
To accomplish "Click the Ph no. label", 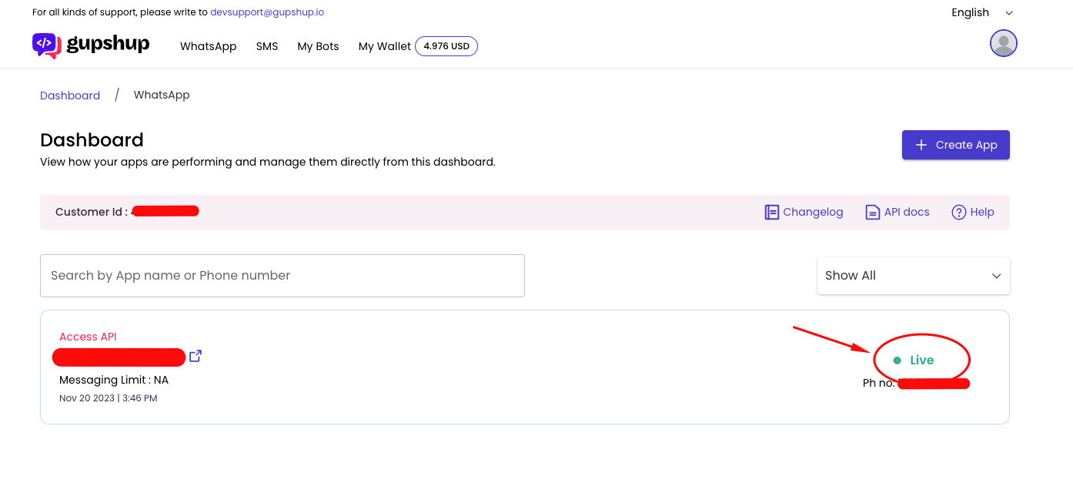I will pyautogui.click(x=878, y=383).
